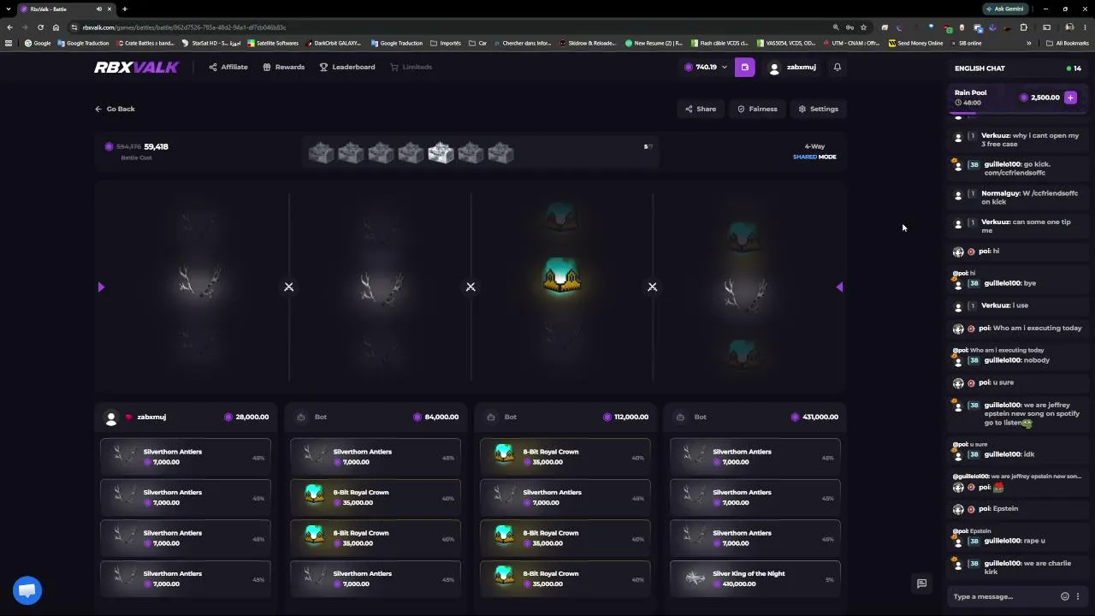This screenshot has height=616, width=1095.
Task: Open the Send Money Online bookmark
Action: (x=916, y=43)
